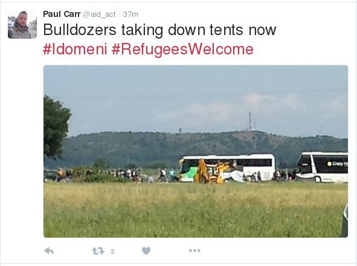Retweet this post using the retweet icon
This screenshot has width=357, height=266.
(98, 251)
